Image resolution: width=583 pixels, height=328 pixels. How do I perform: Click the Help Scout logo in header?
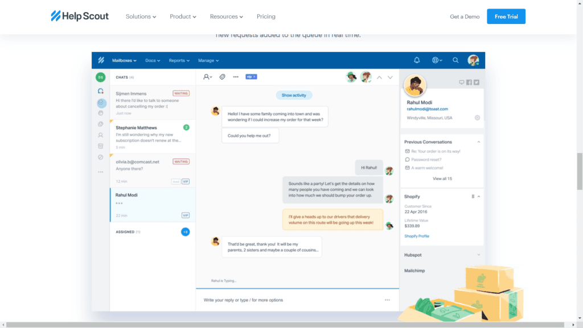pyautogui.click(x=80, y=16)
